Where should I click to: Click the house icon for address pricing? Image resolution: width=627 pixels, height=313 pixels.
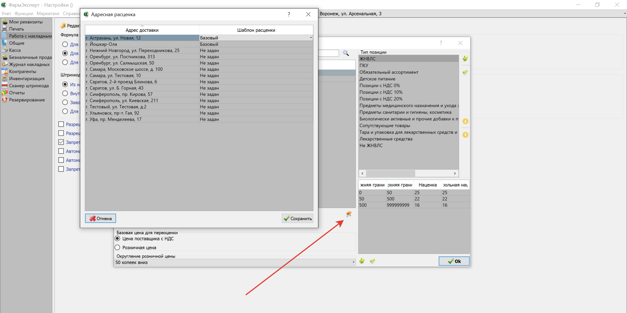(349, 214)
